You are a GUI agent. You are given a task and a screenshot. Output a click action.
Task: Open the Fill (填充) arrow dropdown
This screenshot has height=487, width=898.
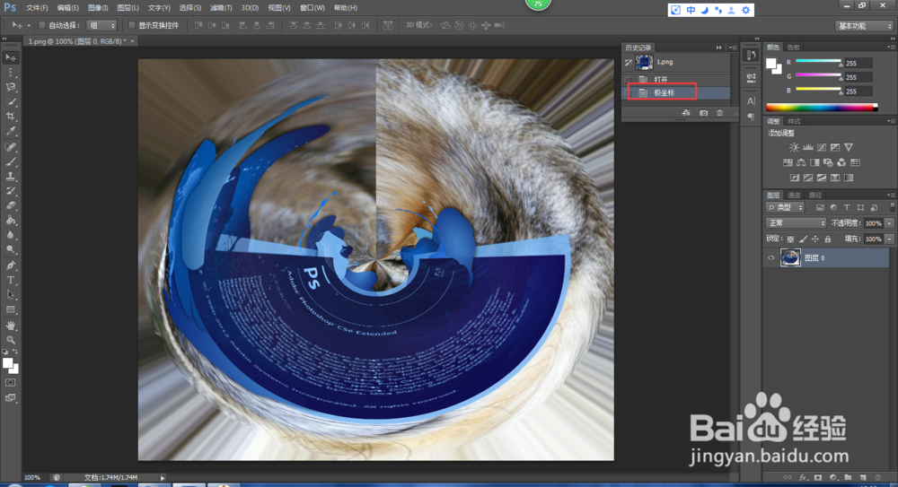point(889,239)
